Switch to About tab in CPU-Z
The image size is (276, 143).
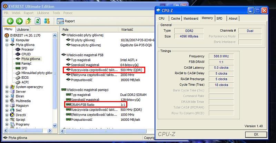tap(233, 19)
